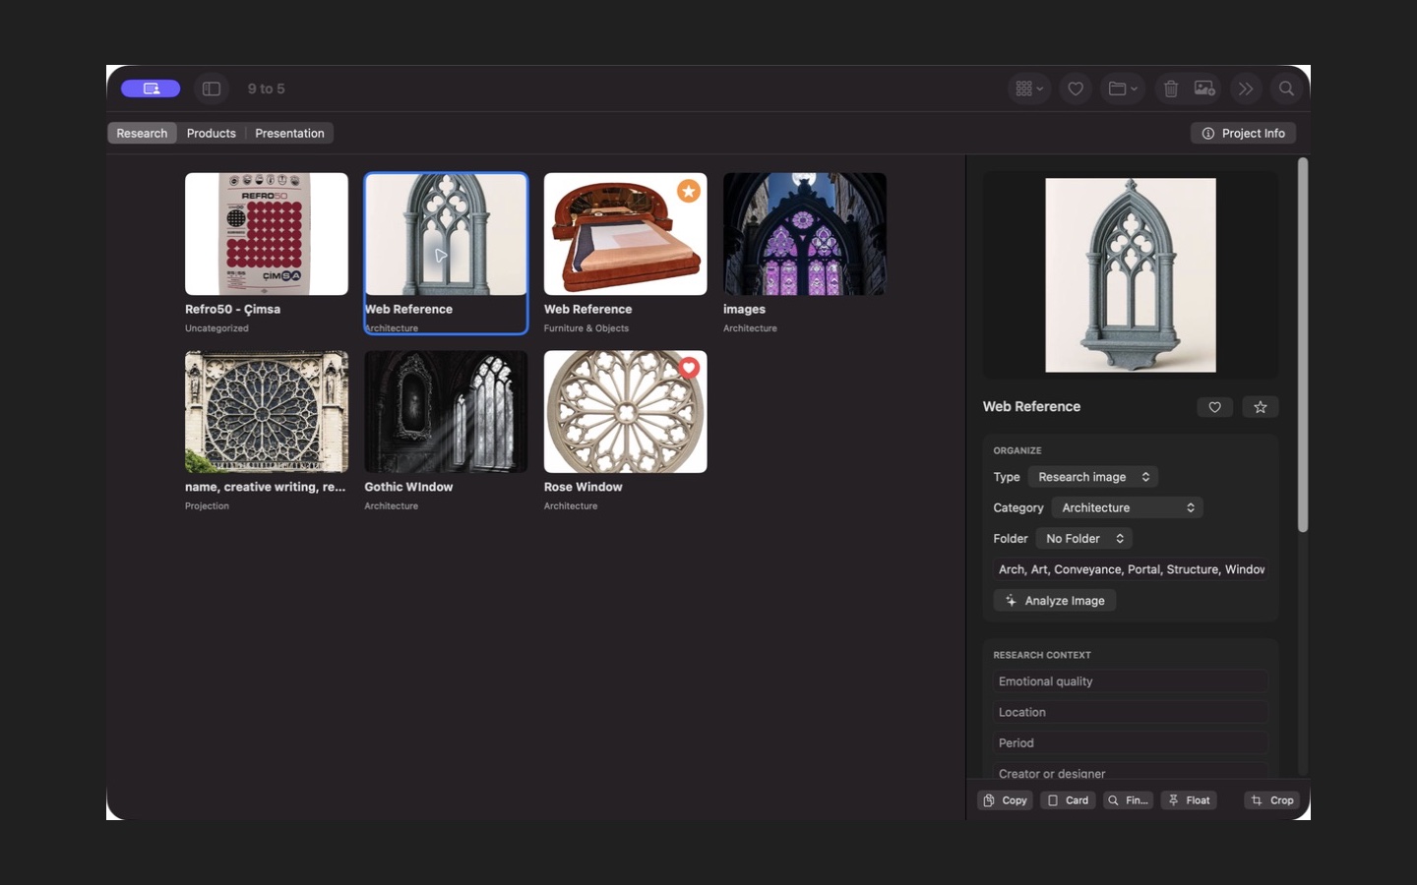Click the Find button with magnifier

pos(1128,800)
